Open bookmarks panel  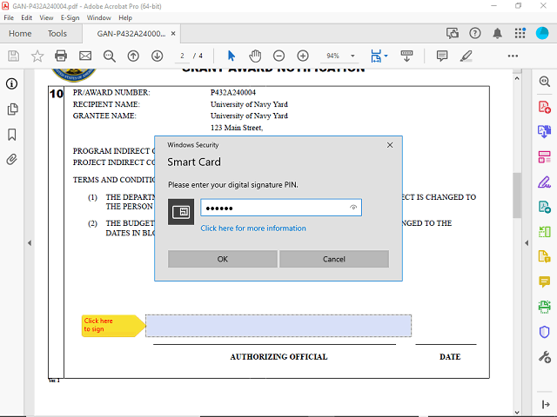point(11,135)
